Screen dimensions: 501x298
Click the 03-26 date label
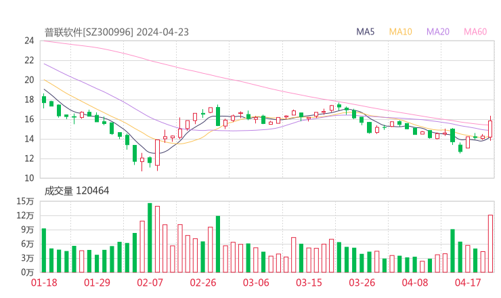pos(362,282)
